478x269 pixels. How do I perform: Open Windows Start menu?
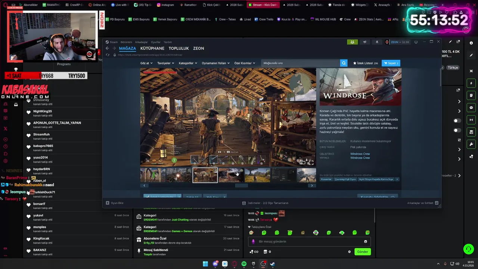click(x=205, y=264)
